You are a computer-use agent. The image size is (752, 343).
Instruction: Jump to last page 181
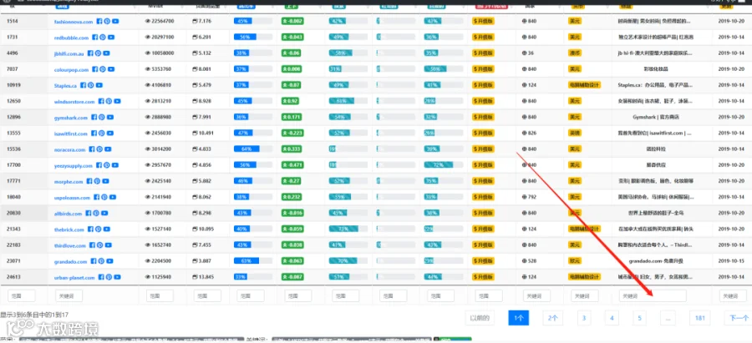[699, 318]
